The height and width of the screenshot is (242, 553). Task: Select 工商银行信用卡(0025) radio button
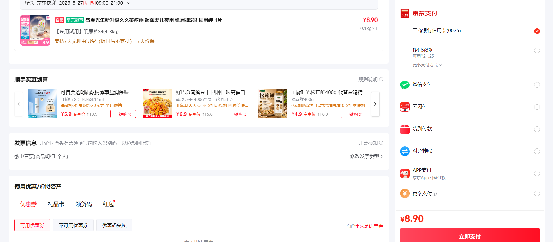[x=537, y=31]
